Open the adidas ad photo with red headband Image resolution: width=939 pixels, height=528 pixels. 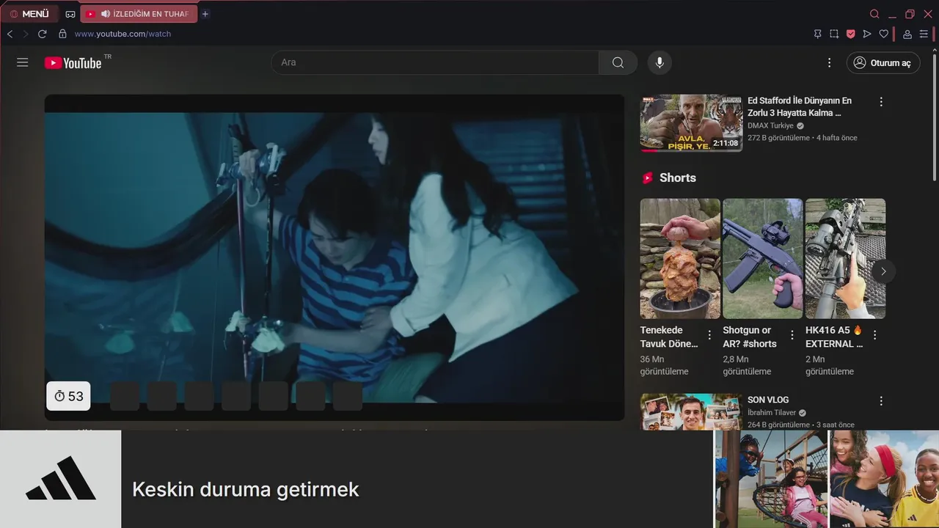pyautogui.click(x=884, y=479)
